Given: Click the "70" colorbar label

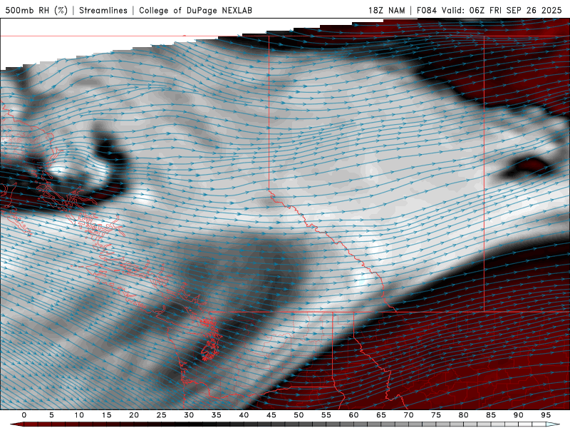Looking at the screenshot, I should pyautogui.click(x=408, y=415).
